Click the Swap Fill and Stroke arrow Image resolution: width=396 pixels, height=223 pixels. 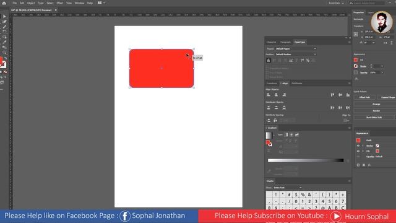6,58
